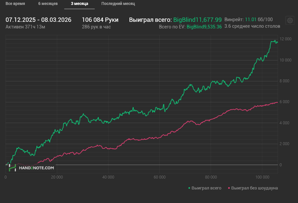Click the date range 07.12.2025 - 08.03.2026
Screen dimensions: 298x203
[x=38, y=20]
